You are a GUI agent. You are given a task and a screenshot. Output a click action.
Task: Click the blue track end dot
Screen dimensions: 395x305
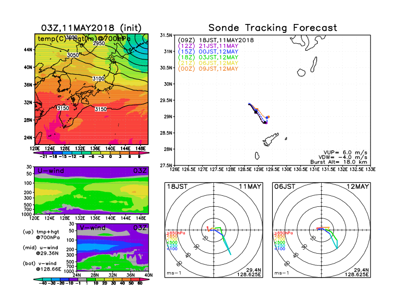[x=267, y=118]
